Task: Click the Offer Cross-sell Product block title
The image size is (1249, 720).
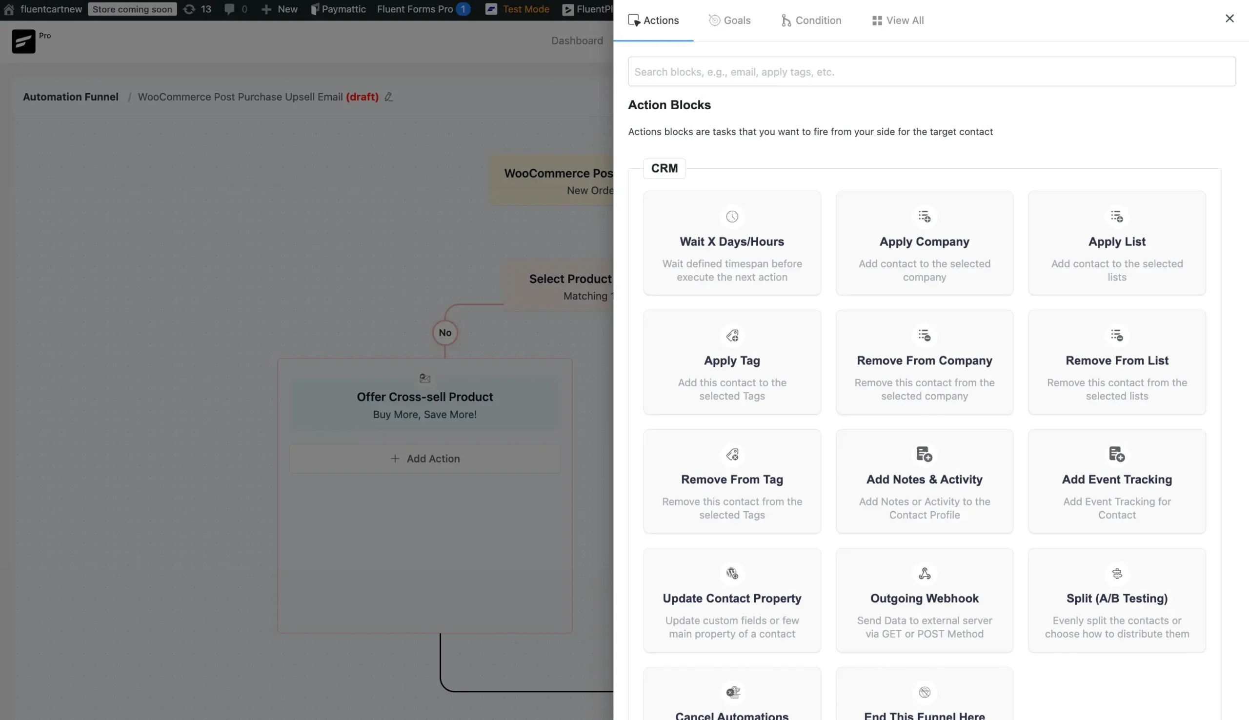Action: [425, 397]
